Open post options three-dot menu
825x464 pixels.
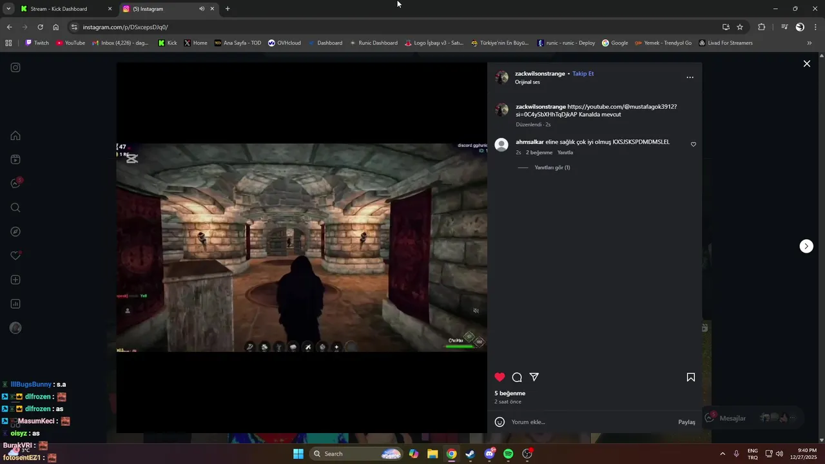690,77
